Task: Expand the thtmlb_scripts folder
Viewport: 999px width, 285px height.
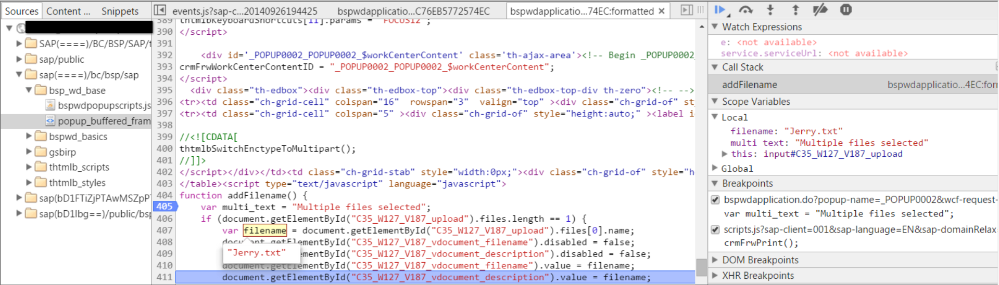Action: pyautogui.click(x=29, y=167)
